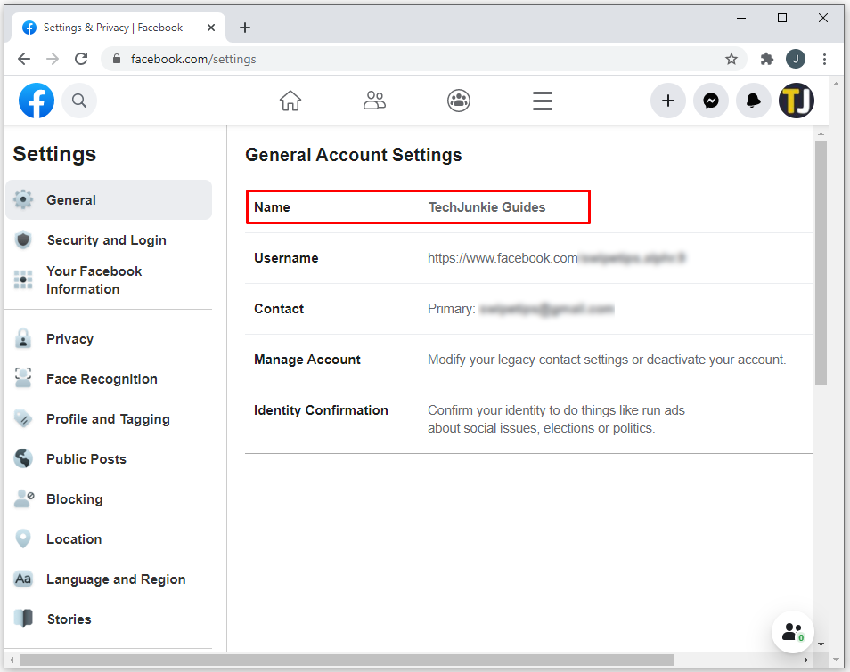Open the Manage Account row
This screenshot has width=850, height=672.
tap(528, 360)
